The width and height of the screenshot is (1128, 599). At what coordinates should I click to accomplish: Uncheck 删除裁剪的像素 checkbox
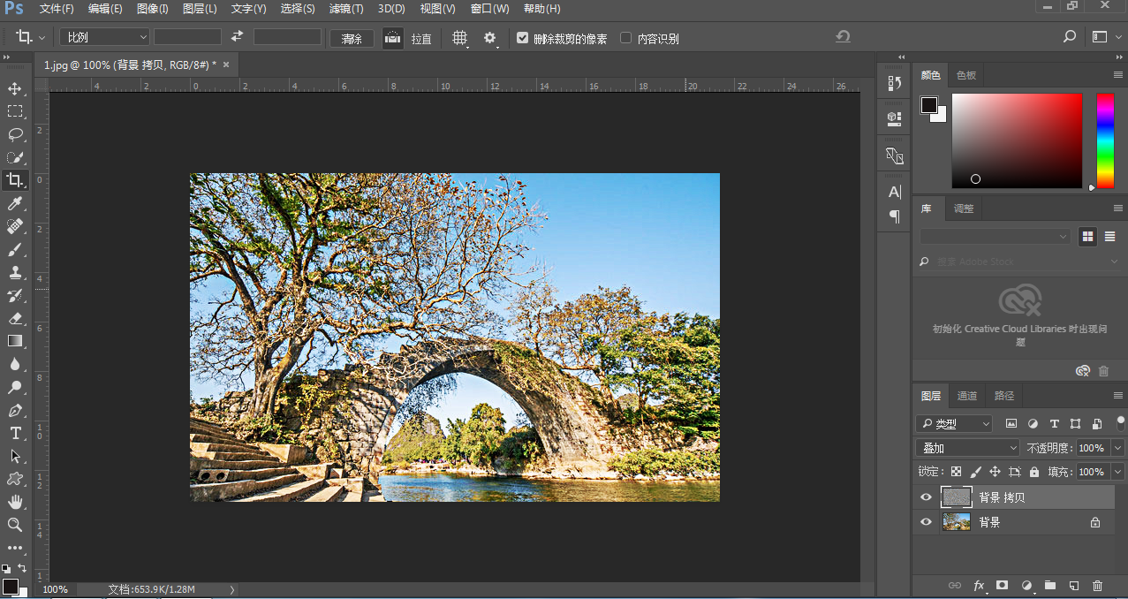522,38
